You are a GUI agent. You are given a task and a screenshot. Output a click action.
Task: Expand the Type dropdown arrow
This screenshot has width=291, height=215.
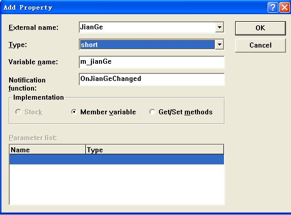[x=219, y=45]
